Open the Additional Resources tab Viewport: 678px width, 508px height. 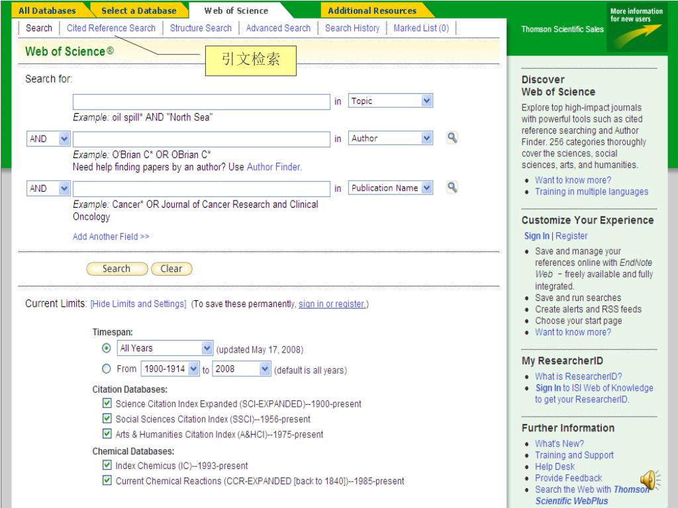372,11
